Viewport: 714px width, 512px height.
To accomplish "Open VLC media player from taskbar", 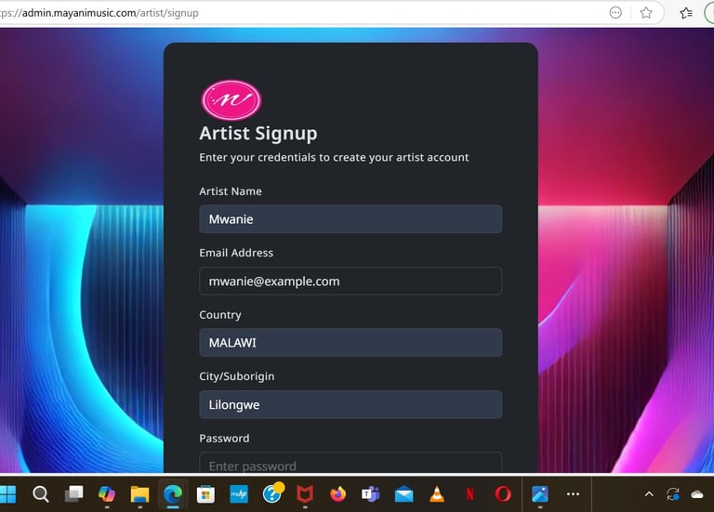I will [x=437, y=493].
